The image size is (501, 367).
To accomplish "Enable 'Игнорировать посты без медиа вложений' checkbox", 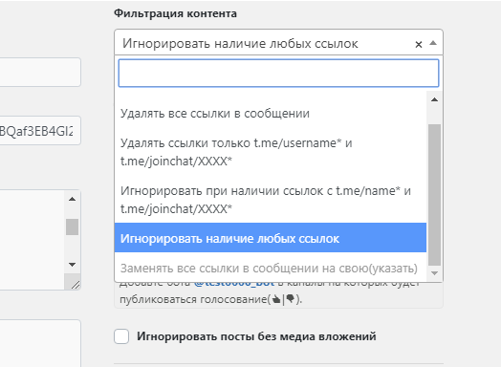I will click(x=121, y=336).
